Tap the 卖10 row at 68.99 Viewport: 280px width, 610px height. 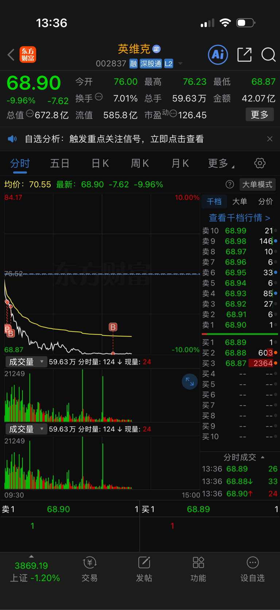point(240,231)
